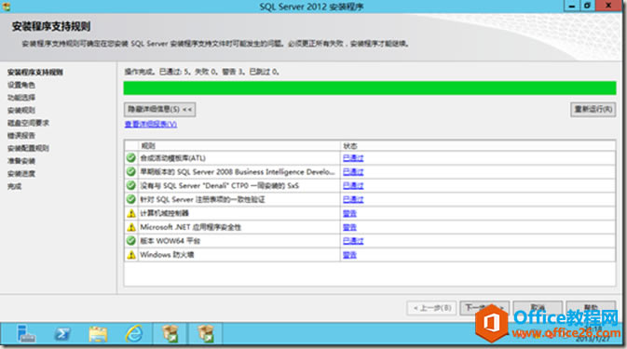Screen dimensions: 627x349
Task: Switch to the second SQL Server setup taskbar icon
Action: (x=206, y=333)
